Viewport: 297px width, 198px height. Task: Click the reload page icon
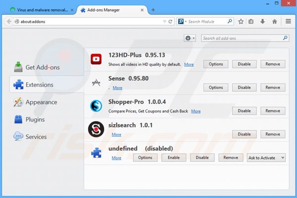pos(171,21)
